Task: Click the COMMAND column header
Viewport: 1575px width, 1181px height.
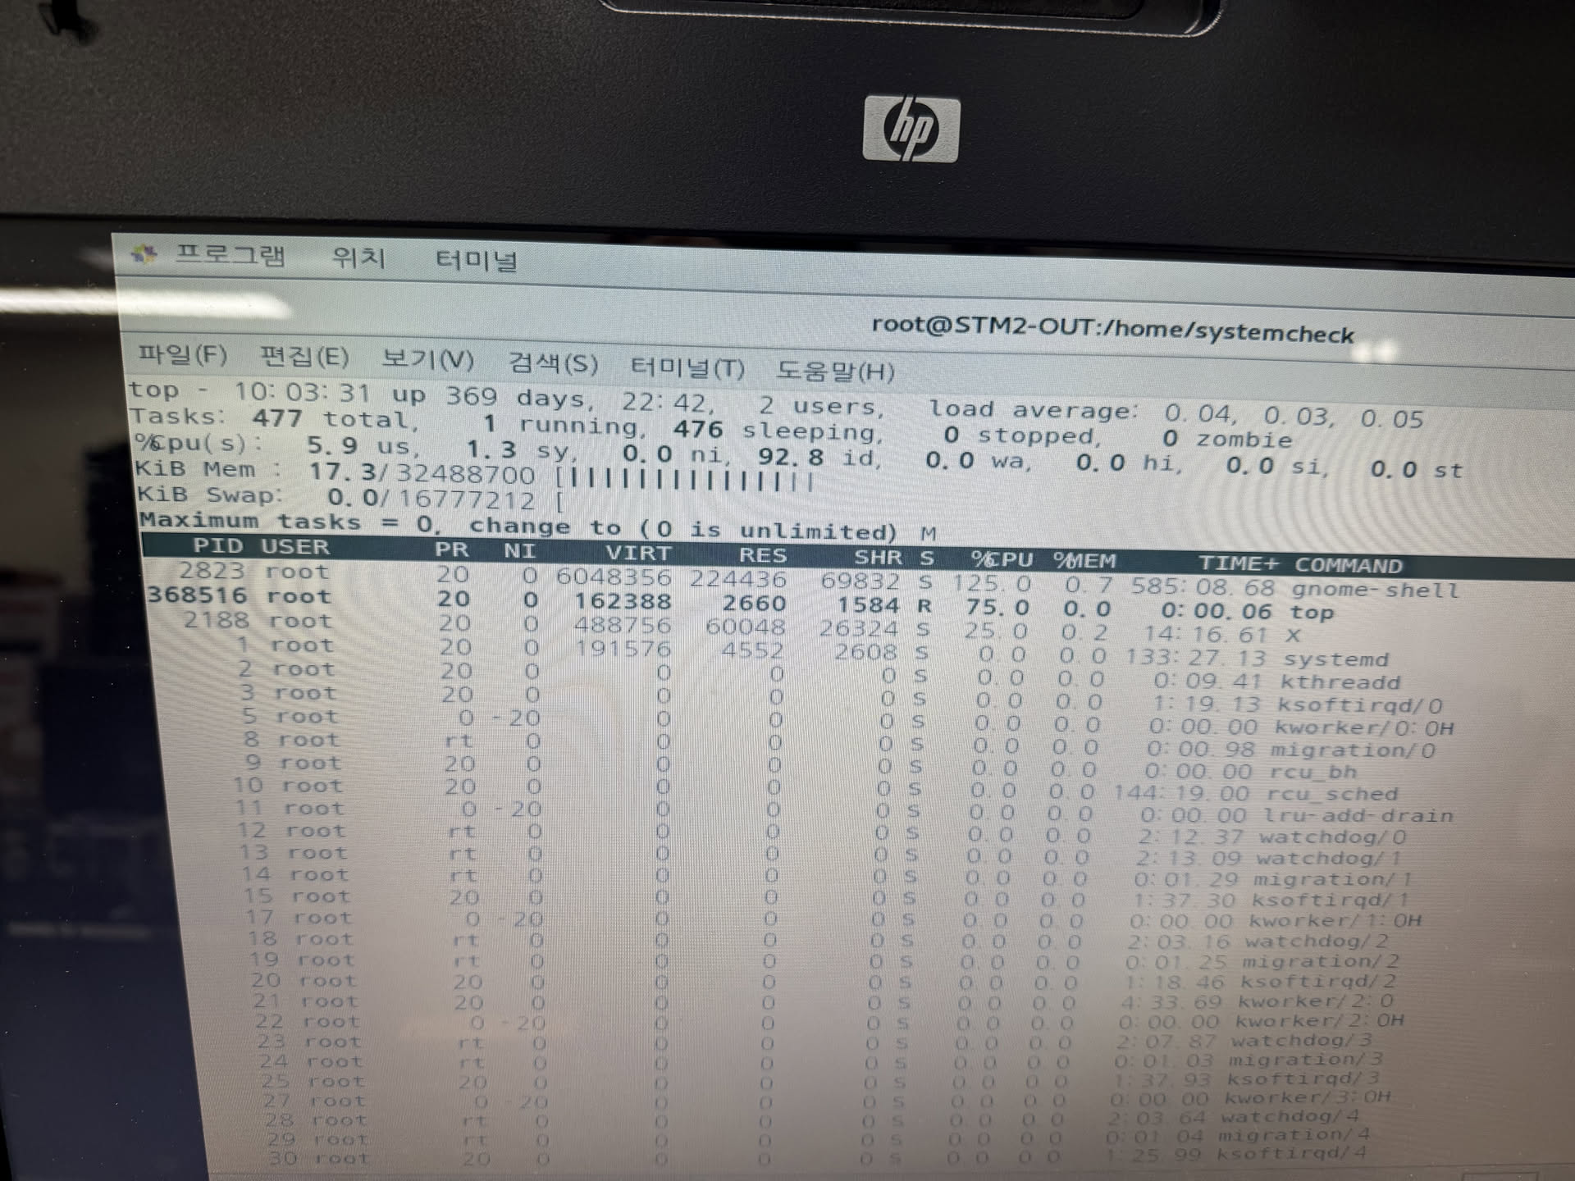Action: (x=1348, y=565)
